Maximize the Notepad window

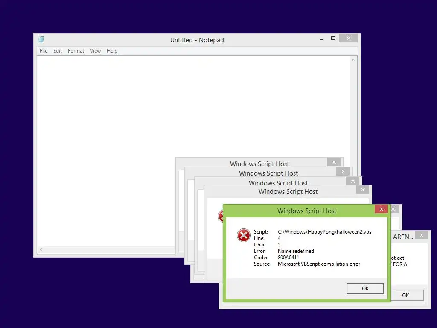point(333,38)
